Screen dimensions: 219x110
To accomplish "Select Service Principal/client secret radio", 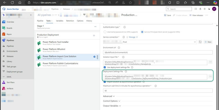I will pos(142,32).
